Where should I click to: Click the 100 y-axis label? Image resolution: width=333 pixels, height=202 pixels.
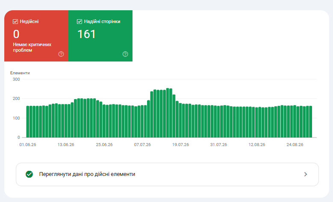[16, 118]
